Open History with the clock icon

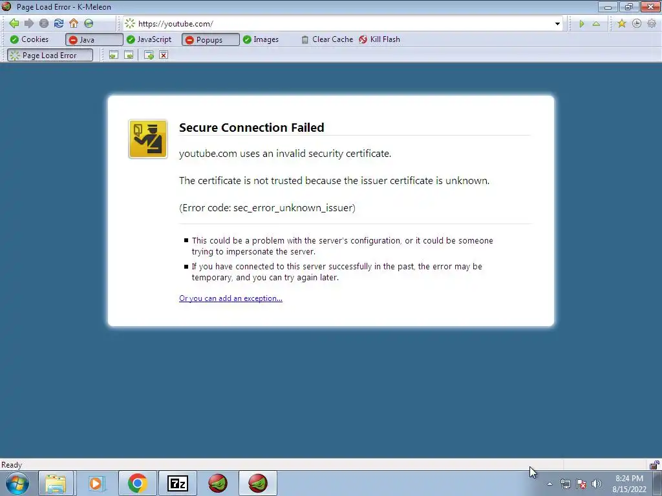[x=637, y=24]
